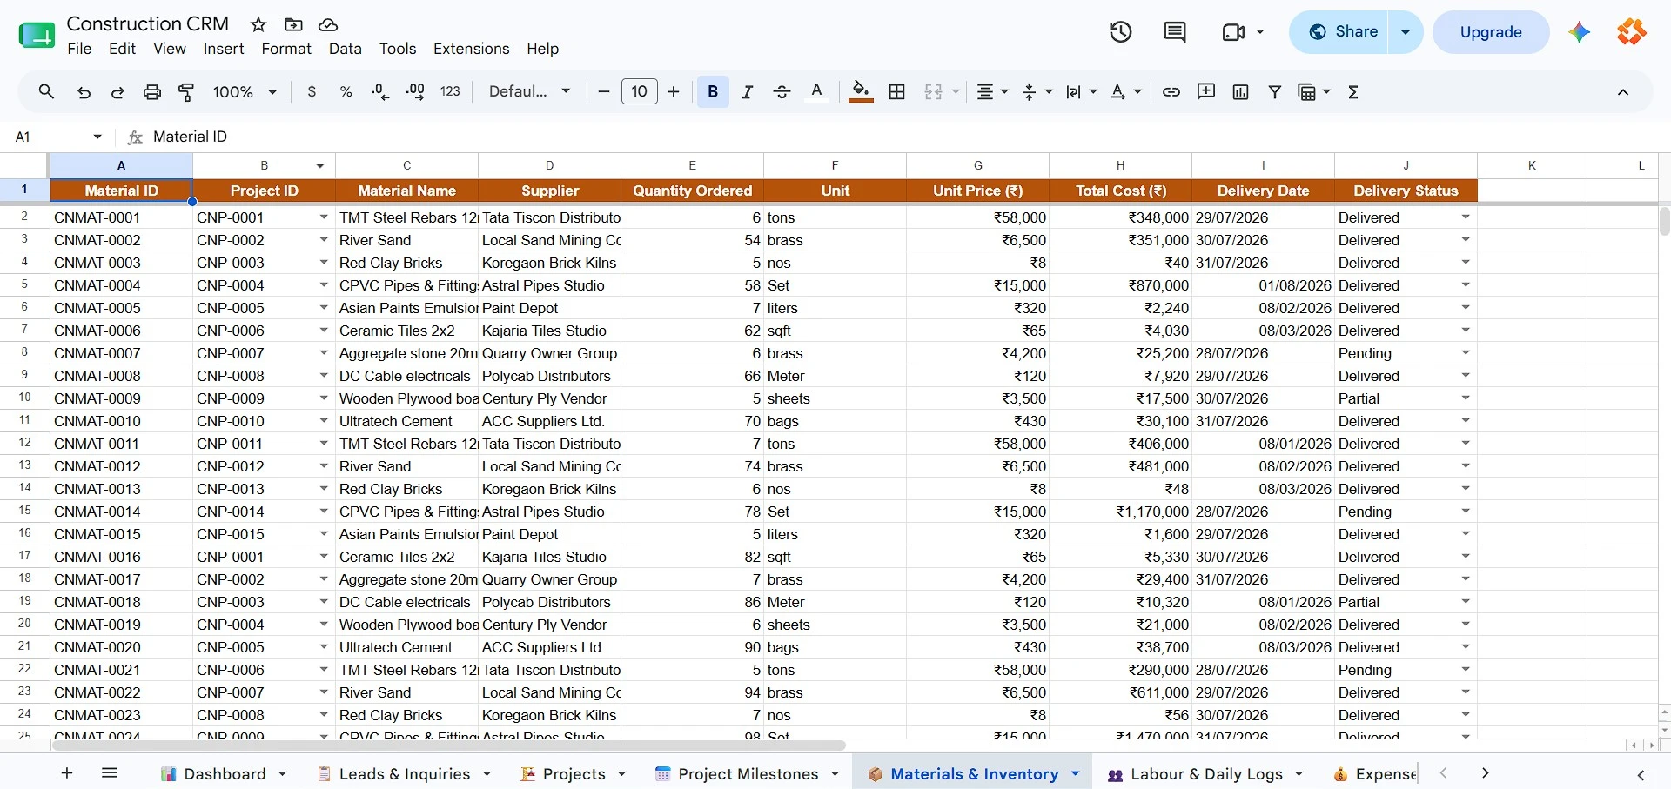The width and height of the screenshot is (1671, 789).
Task: Click the Merge cells icon
Action: click(x=934, y=91)
